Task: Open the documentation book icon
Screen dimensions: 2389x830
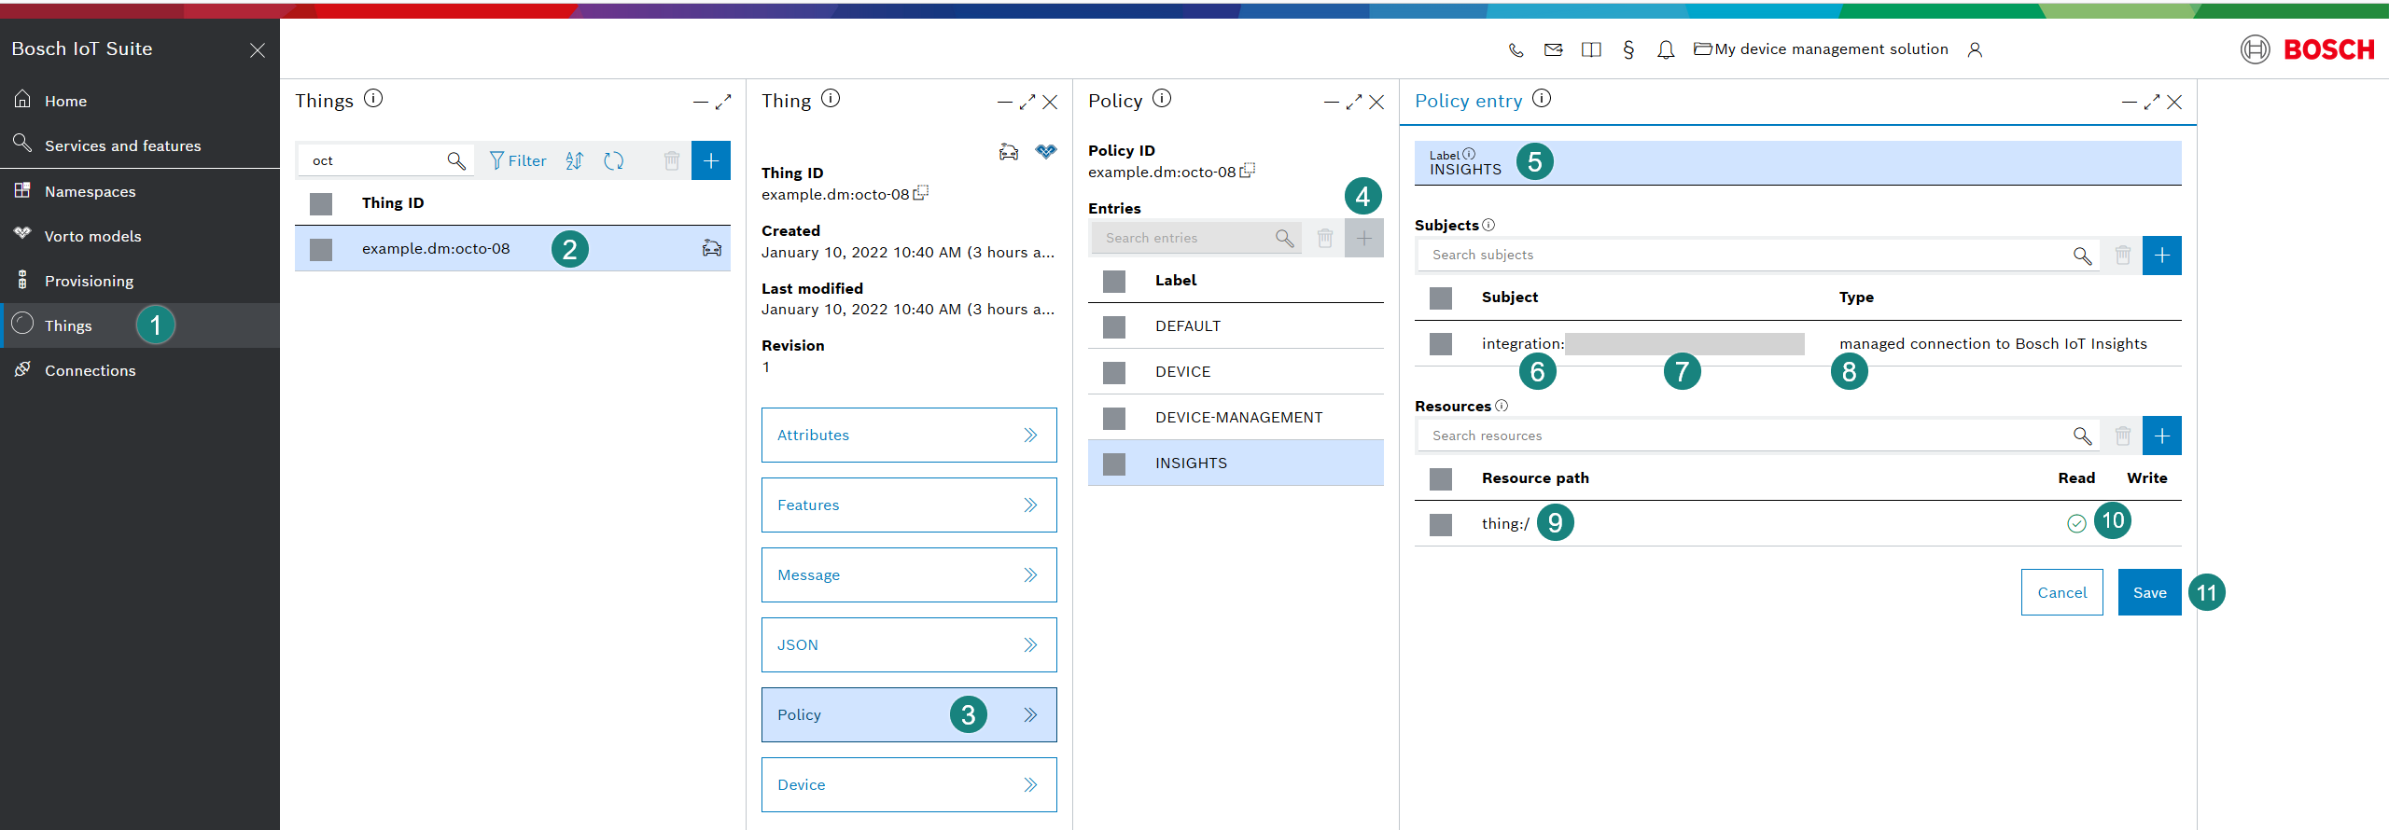Action: coord(1591,50)
